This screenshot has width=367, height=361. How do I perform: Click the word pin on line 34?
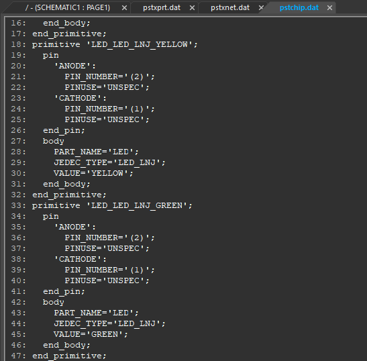click(x=50, y=217)
